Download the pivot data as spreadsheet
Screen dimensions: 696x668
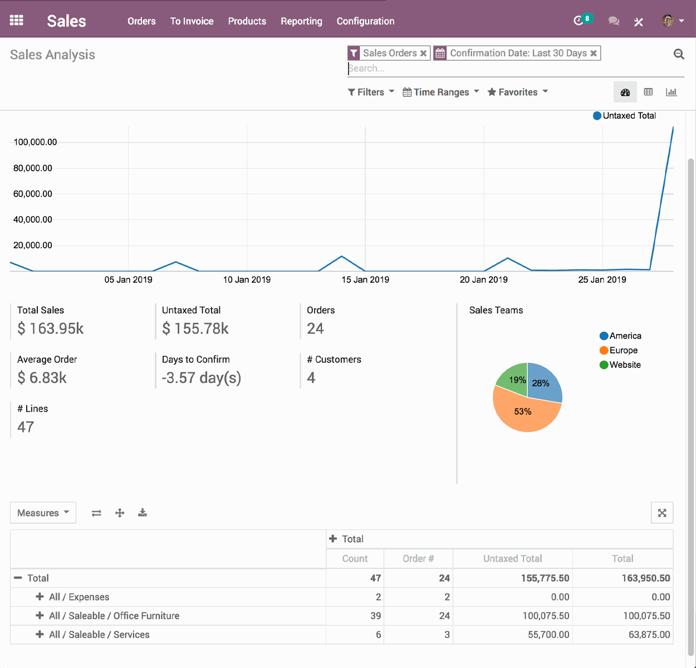tap(143, 513)
